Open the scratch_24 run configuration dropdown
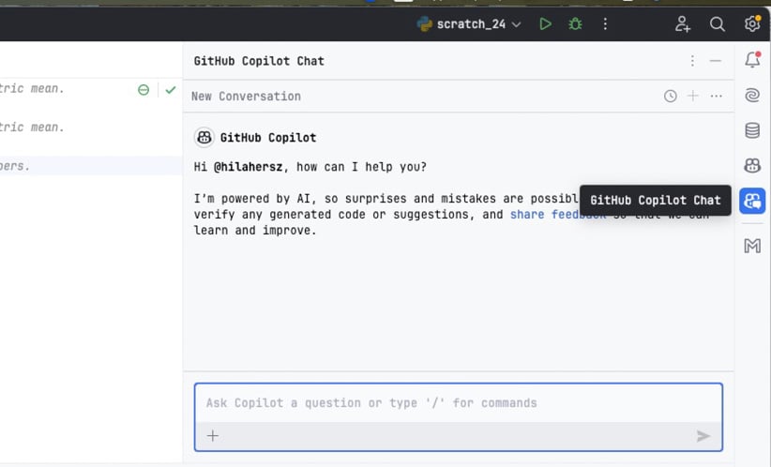The height and width of the screenshot is (467, 771). pyautogui.click(x=516, y=24)
